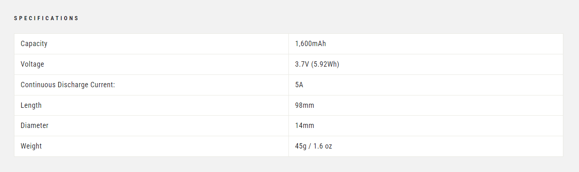Click the 3.7V (5.92Wh) value
579x172 pixels.
[x=317, y=64]
